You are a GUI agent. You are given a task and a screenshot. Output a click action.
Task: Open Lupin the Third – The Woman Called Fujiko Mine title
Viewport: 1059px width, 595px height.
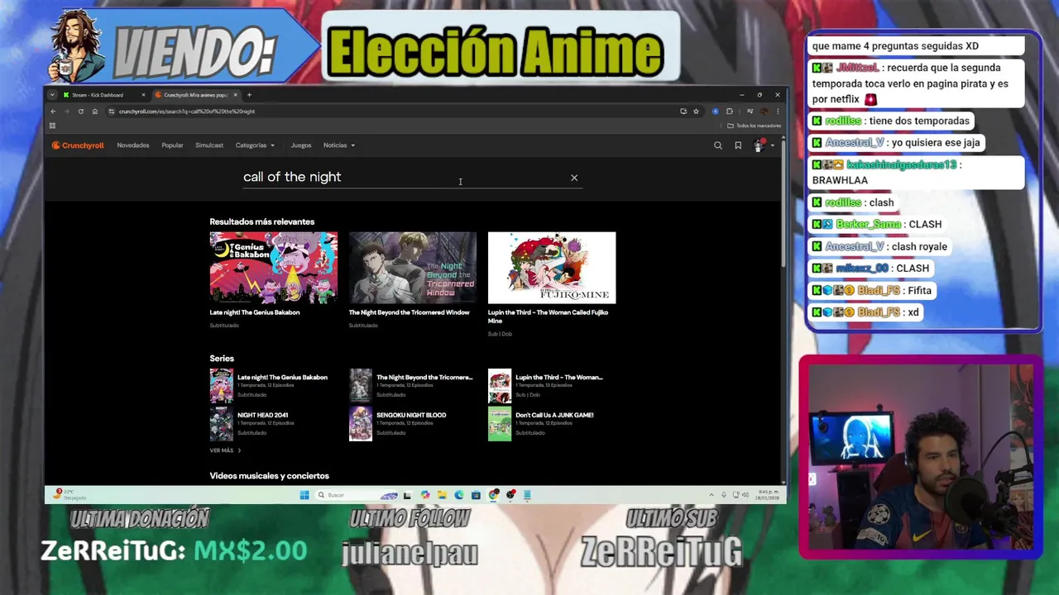549,317
